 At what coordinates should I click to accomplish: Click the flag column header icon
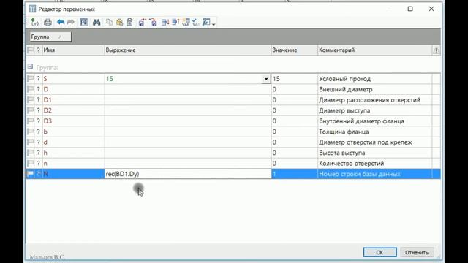(x=31, y=50)
